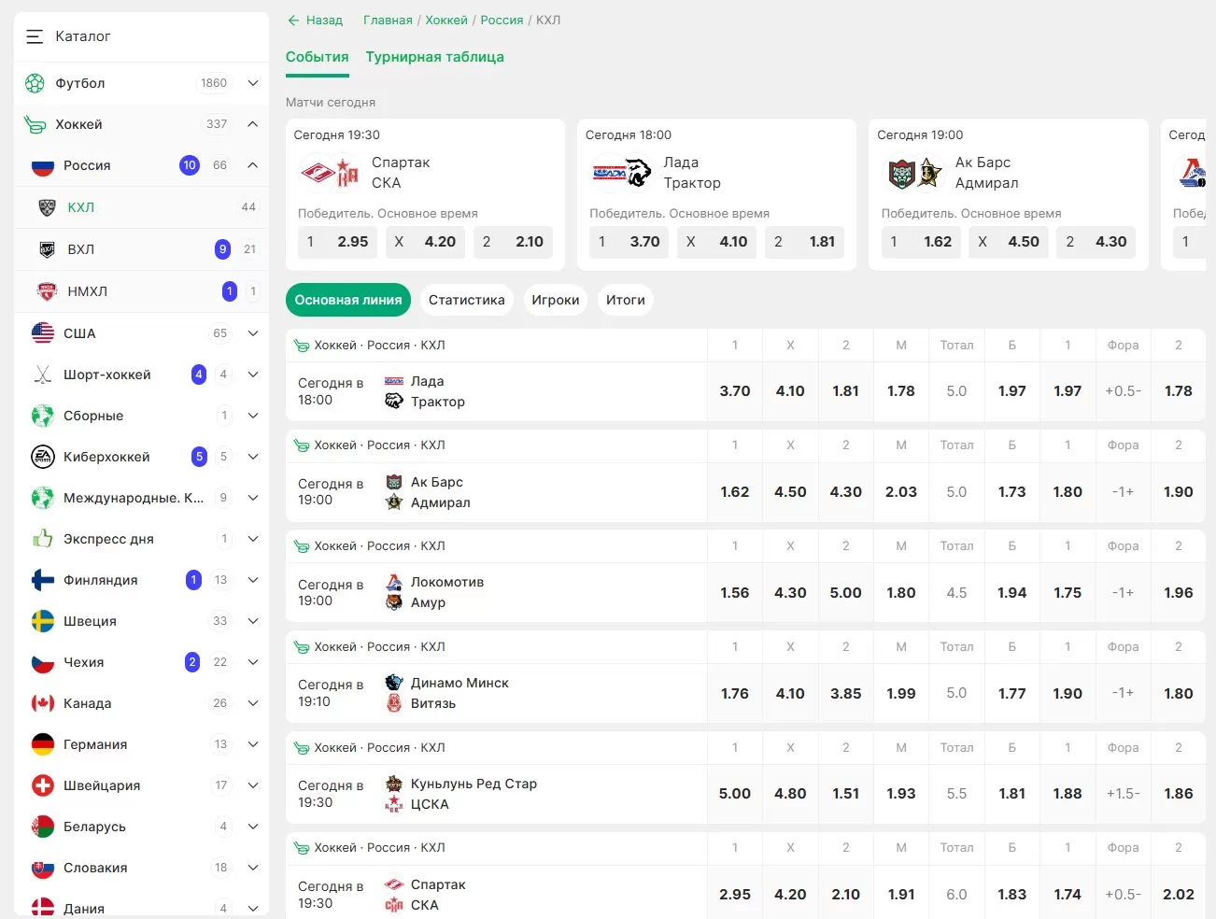The height and width of the screenshot is (919, 1216).
Task: Collapse the Хоккей category chevron
Action: (x=253, y=124)
